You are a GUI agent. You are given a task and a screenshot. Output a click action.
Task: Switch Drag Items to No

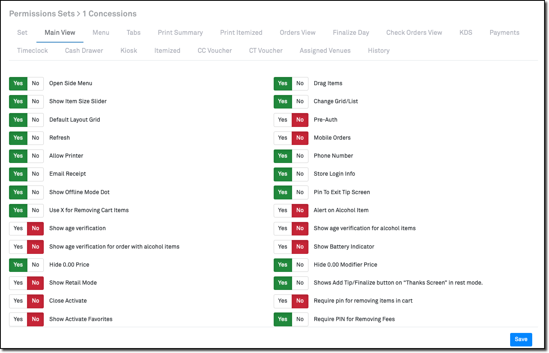coord(300,83)
